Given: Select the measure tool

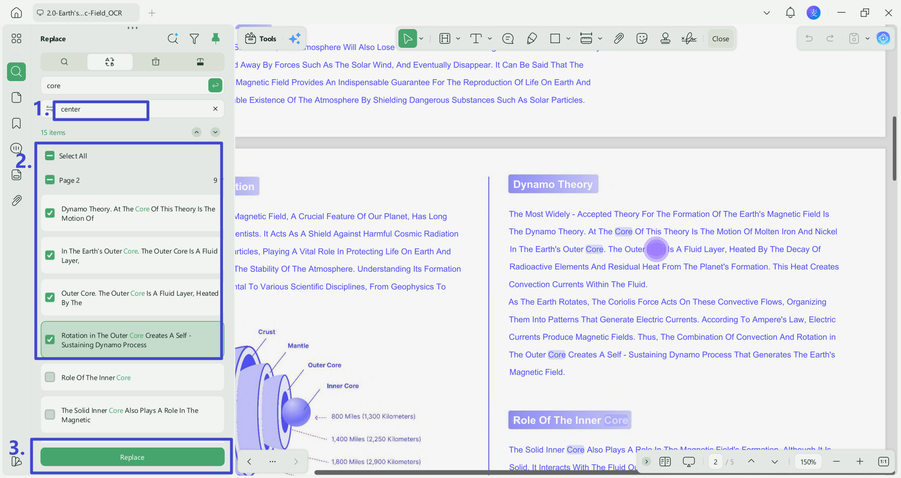Looking at the screenshot, I should pos(586,38).
